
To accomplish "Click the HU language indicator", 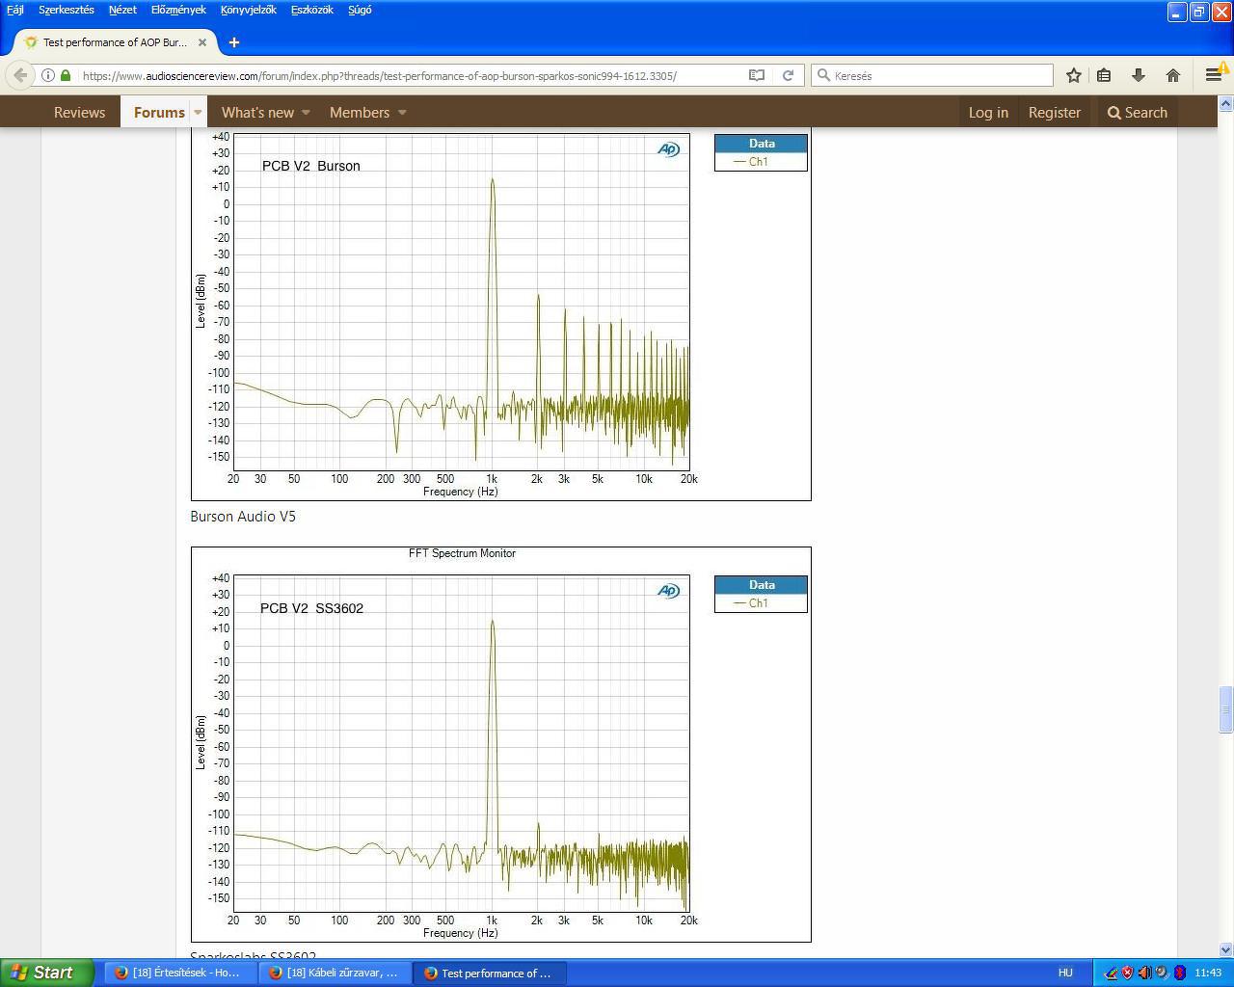I will [x=1065, y=973].
